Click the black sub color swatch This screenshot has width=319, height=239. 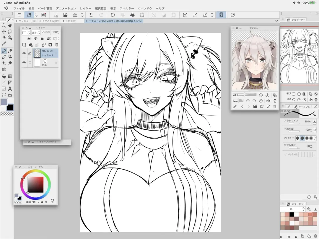(x=10, y=107)
